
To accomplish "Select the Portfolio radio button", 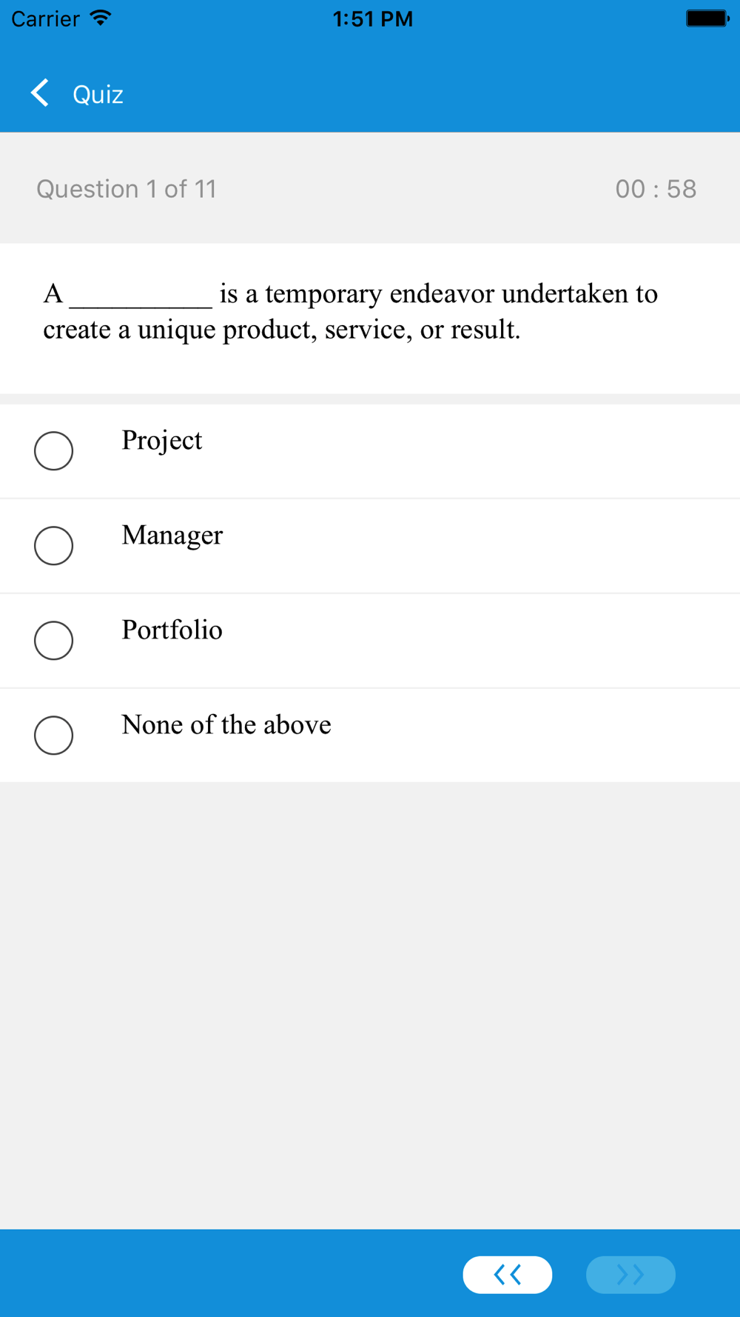I will 53,640.
